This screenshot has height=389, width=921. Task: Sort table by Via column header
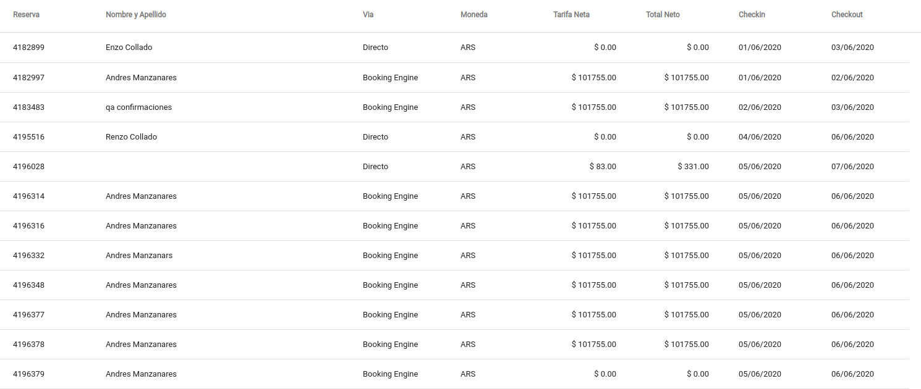[x=368, y=15]
